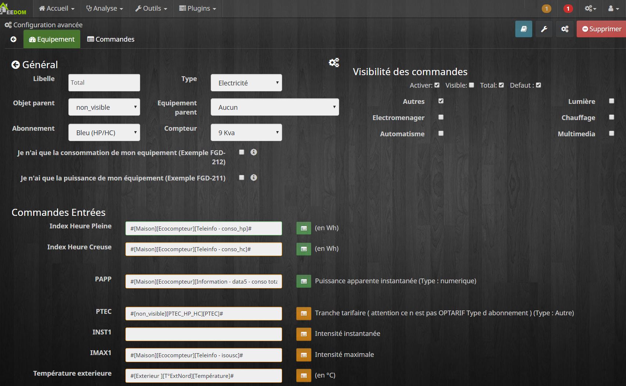This screenshot has height=386, width=626.
Task: Check the Lumière checkbox
Action: [612, 101]
